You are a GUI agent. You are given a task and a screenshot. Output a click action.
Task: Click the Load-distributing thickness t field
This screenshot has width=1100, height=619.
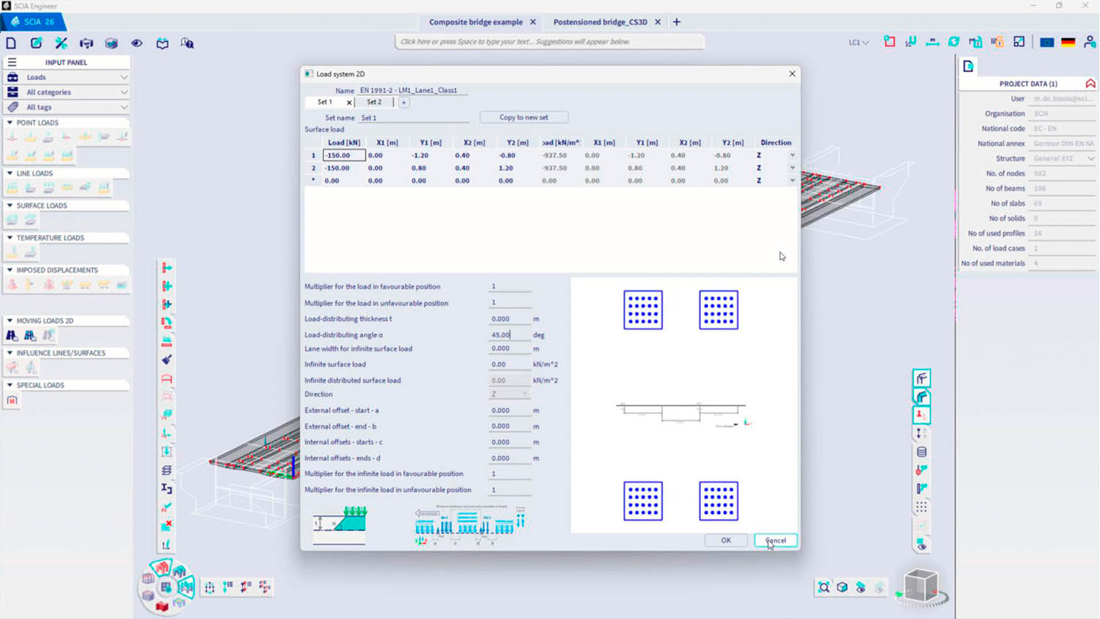[509, 319]
